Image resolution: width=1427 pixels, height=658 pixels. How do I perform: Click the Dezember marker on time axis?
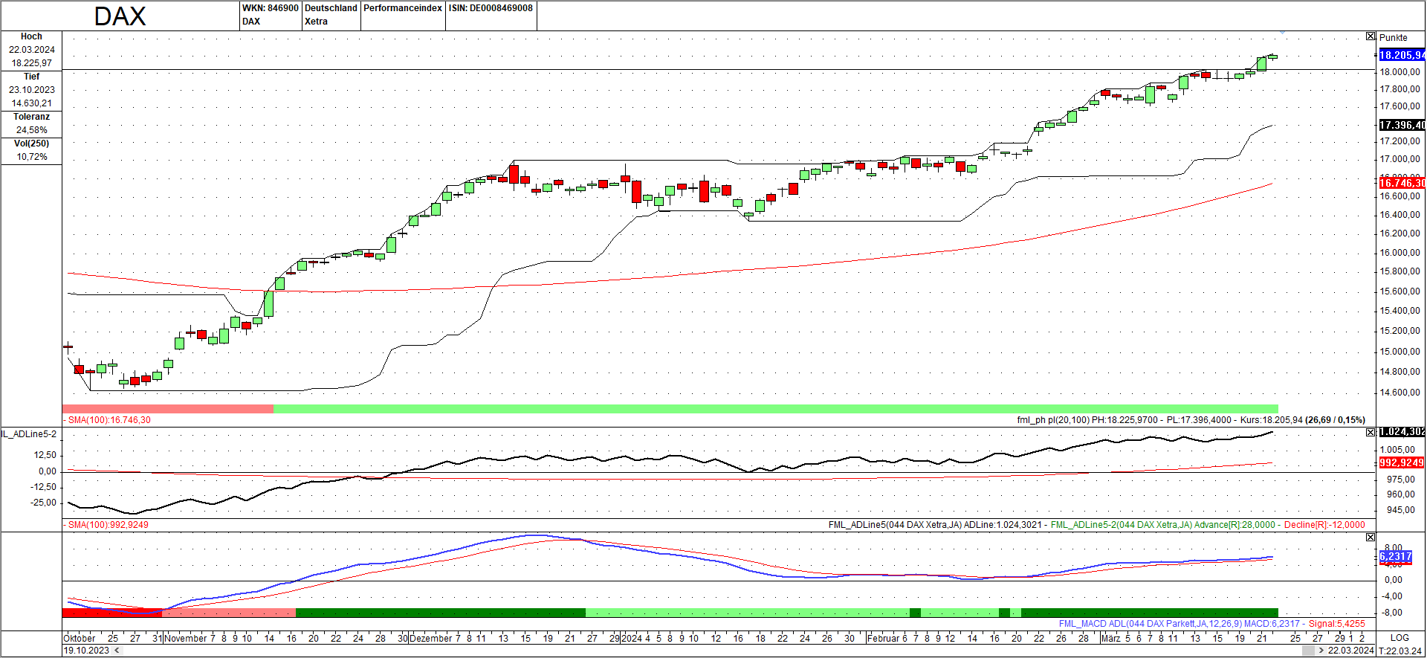[430, 638]
